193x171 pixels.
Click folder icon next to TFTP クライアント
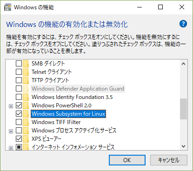(x=26, y=80)
